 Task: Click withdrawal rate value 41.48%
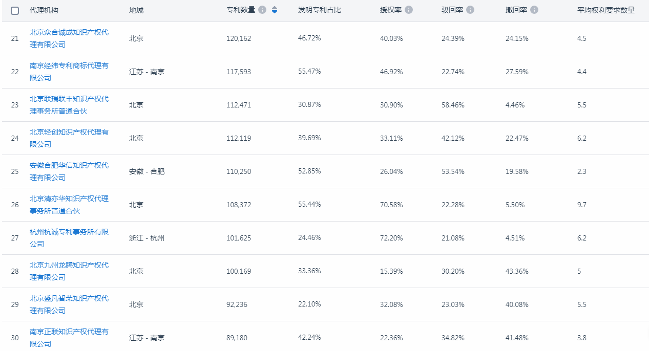click(x=517, y=338)
